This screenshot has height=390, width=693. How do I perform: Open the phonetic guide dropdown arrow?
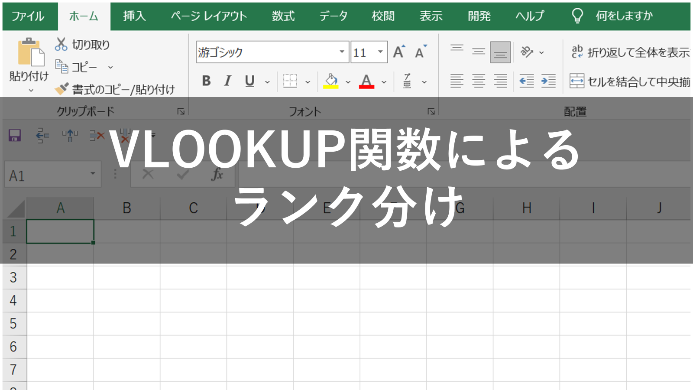[x=424, y=82]
